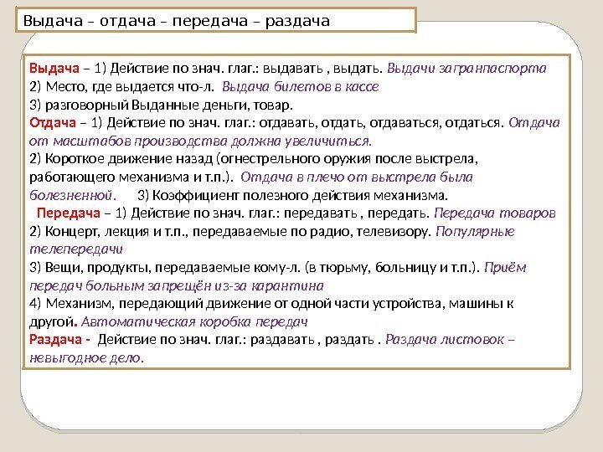
Task: Click example 'Передача товаров'
Action: [495, 213]
